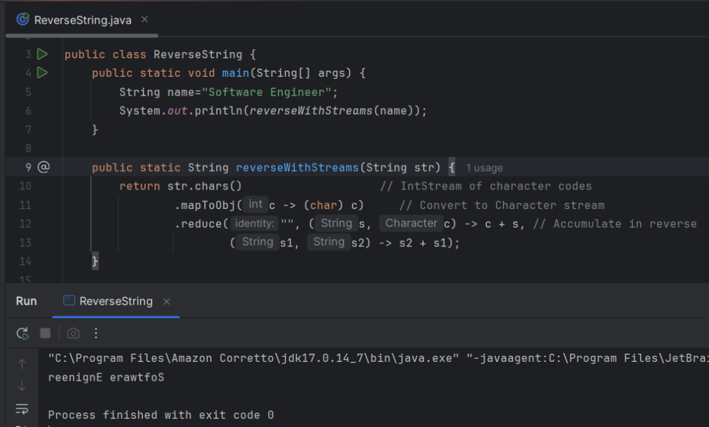Click the 'Character' type hint on line 12
The image size is (709, 427).
411,224
